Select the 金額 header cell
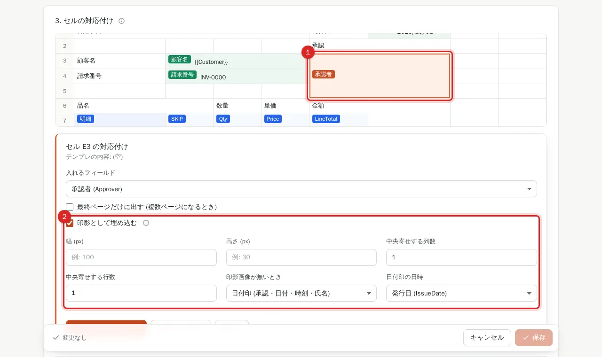The image size is (602, 357). (x=339, y=106)
